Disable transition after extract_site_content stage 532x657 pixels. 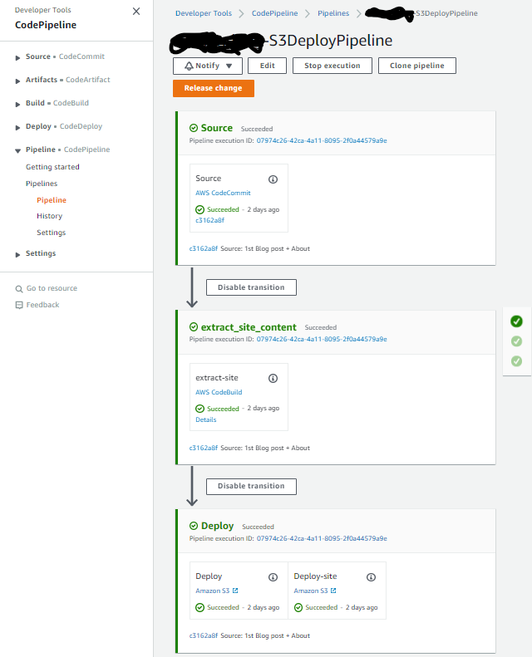tap(251, 487)
